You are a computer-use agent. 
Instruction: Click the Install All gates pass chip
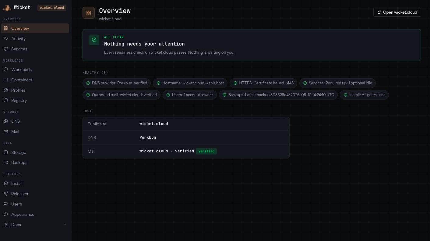click(364, 95)
